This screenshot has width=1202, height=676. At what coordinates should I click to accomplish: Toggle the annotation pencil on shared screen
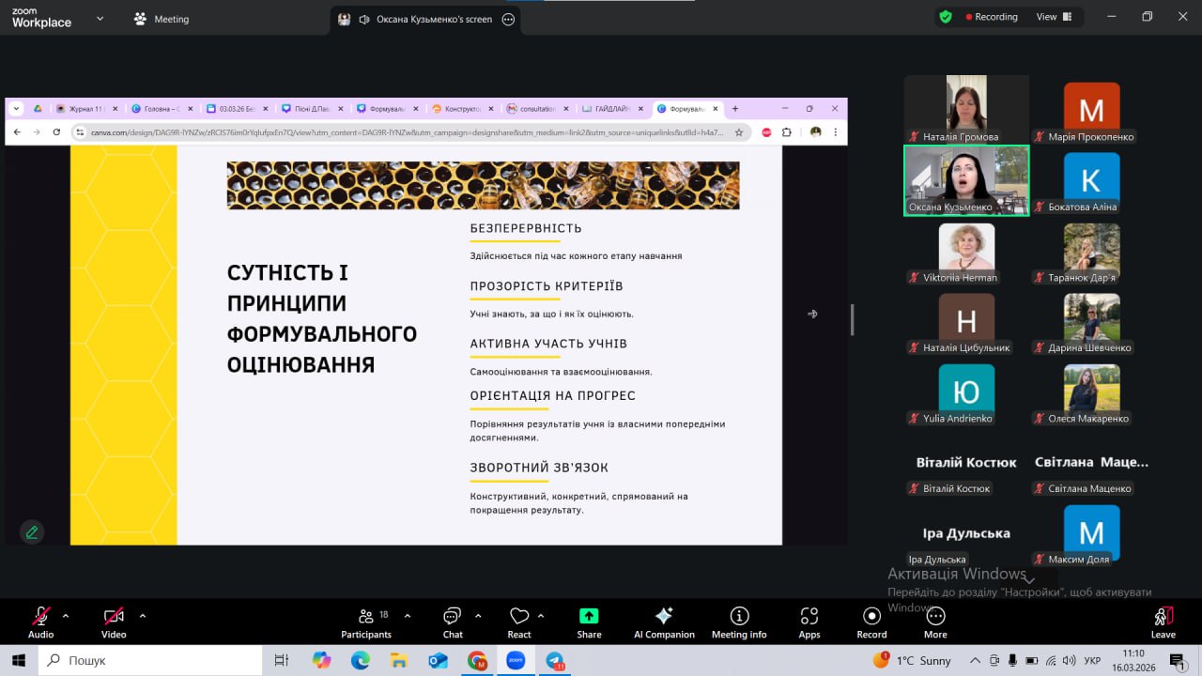(x=32, y=532)
